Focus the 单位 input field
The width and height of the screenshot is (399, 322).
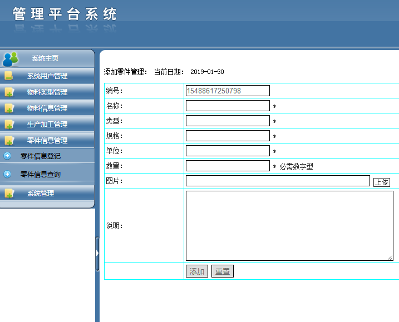tap(228, 151)
